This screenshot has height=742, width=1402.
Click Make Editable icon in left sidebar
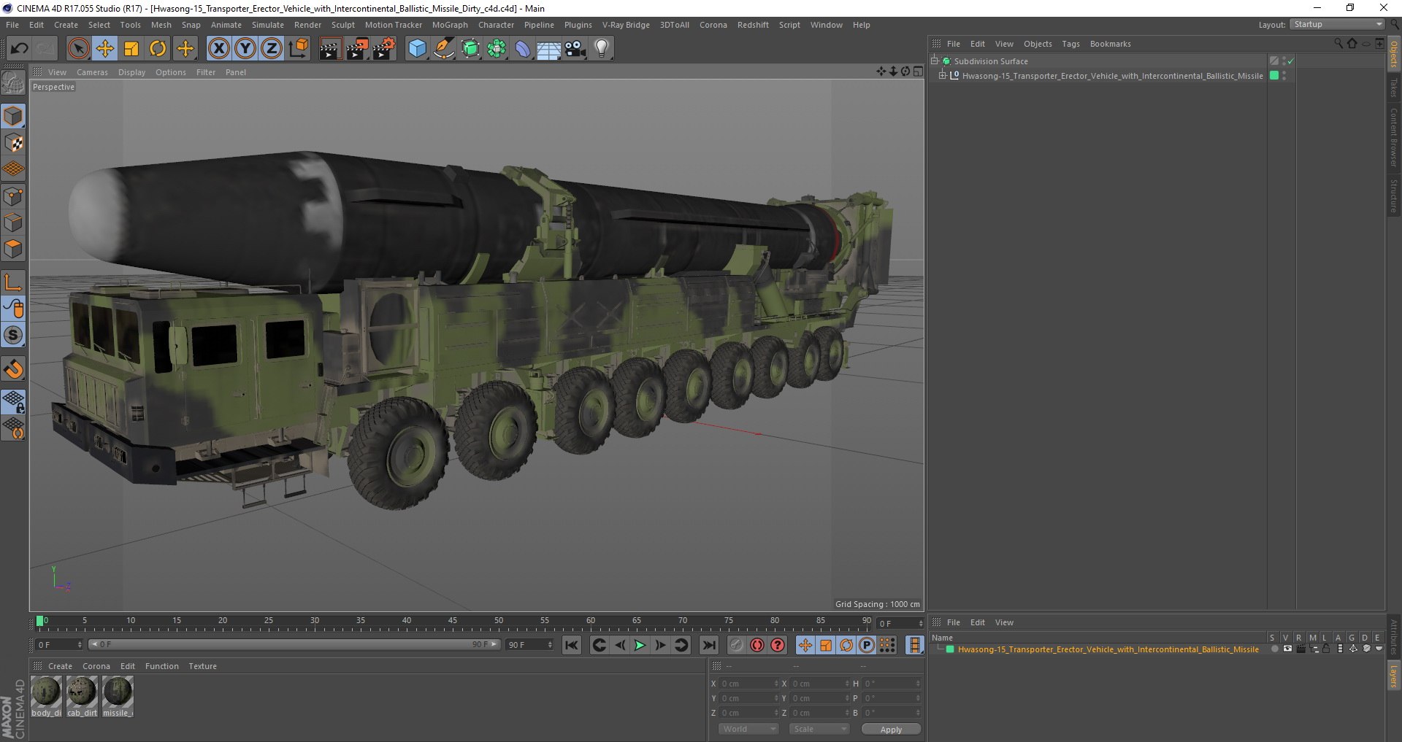point(13,83)
